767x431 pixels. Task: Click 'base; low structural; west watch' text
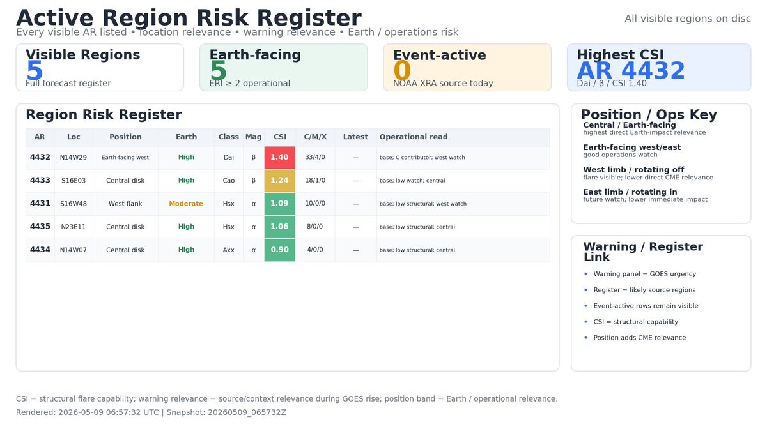tap(423, 204)
